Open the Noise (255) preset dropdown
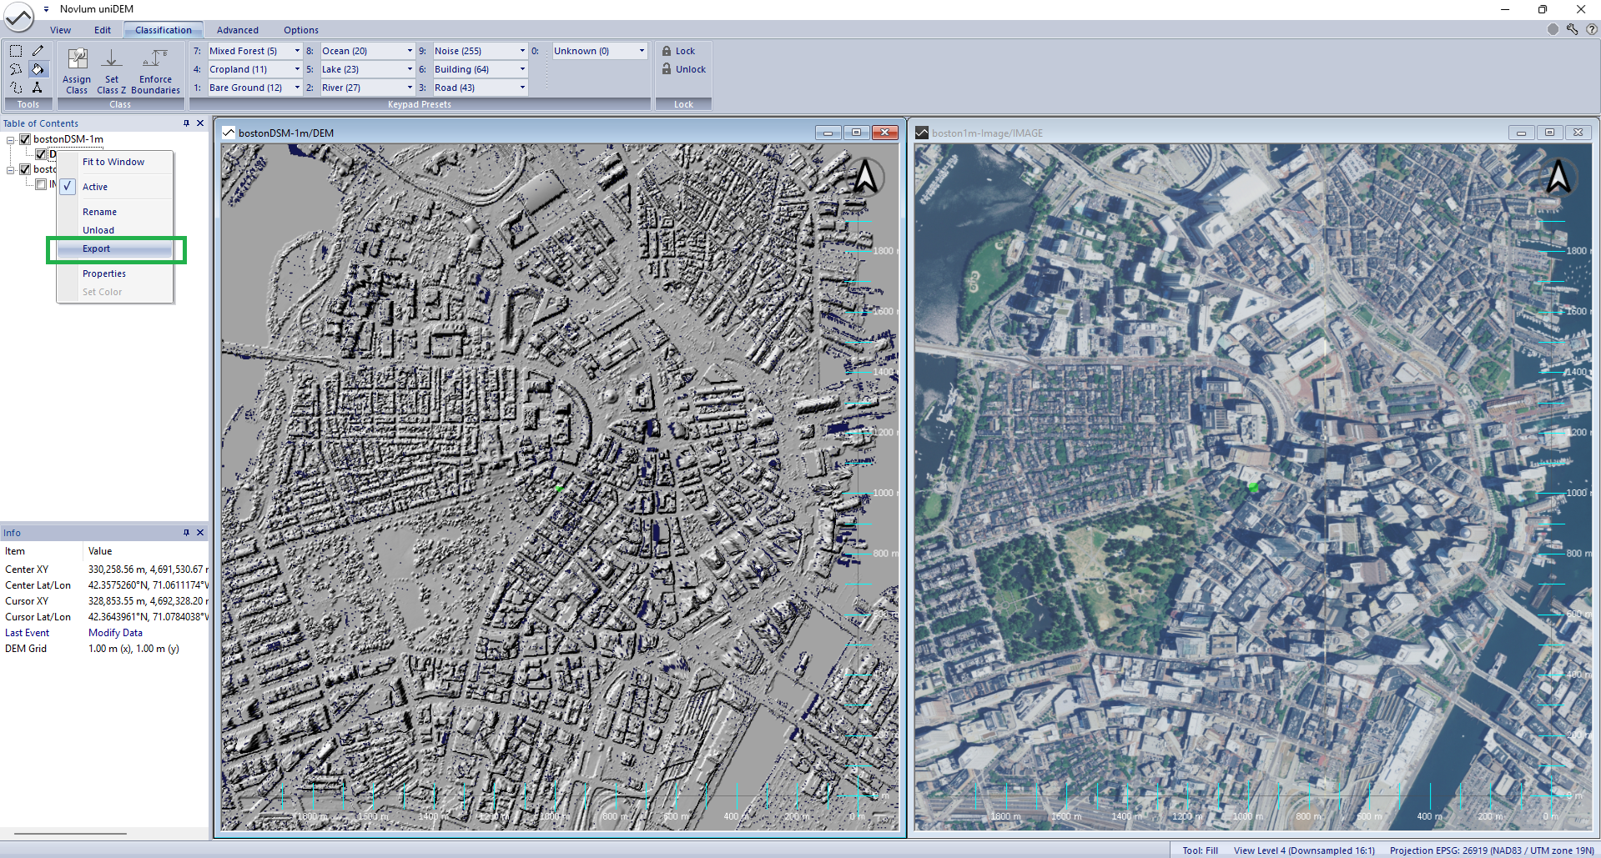The height and width of the screenshot is (858, 1601). tap(522, 51)
